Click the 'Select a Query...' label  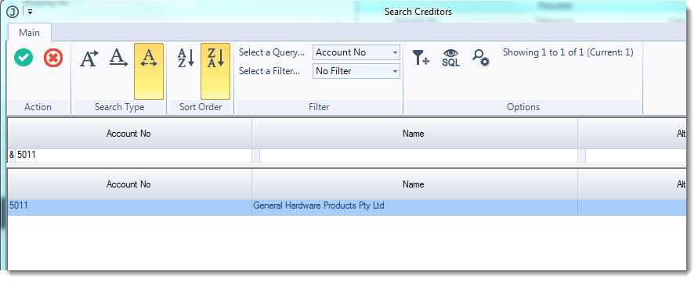click(272, 52)
